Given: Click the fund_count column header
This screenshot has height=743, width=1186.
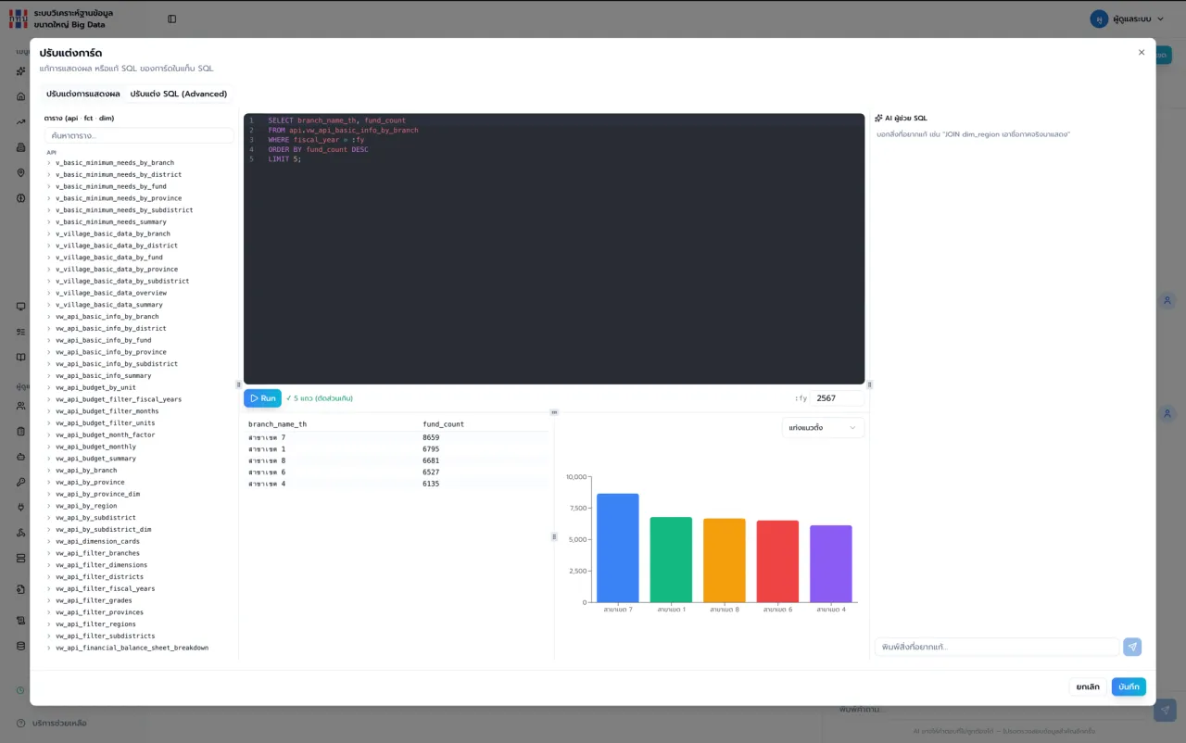Looking at the screenshot, I should pyautogui.click(x=443, y=424).
